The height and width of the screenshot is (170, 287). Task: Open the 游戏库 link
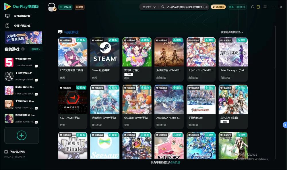tap(36, 49)
